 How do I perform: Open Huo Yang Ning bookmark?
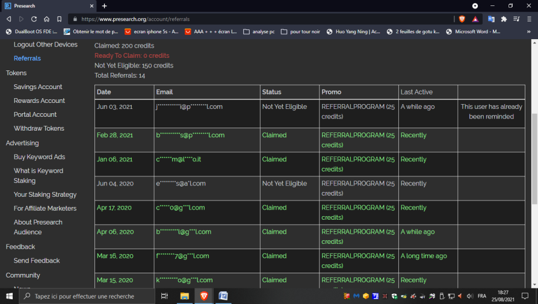(x=353, y=31)
